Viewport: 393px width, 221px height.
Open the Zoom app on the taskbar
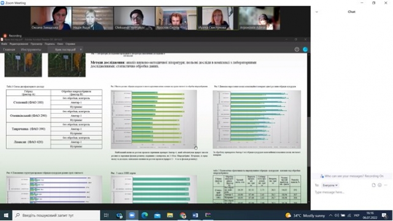[132, 215]
